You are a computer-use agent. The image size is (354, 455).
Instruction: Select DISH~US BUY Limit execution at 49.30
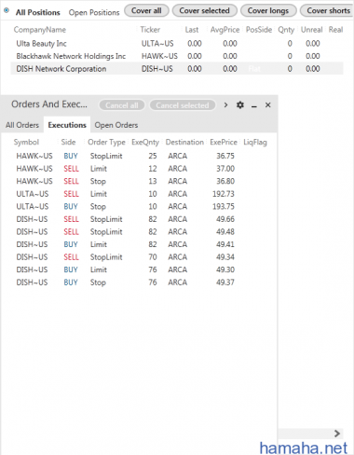(139, 269)
